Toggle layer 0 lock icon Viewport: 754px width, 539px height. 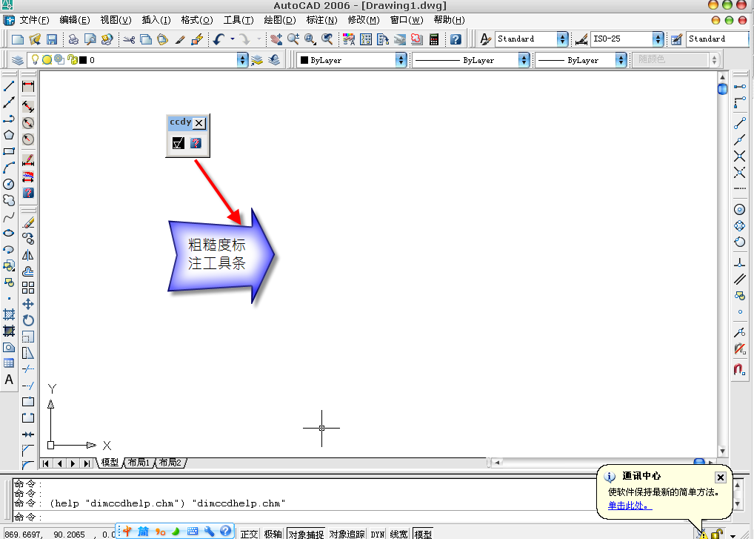pyautogui.click(x=72, y=59)
